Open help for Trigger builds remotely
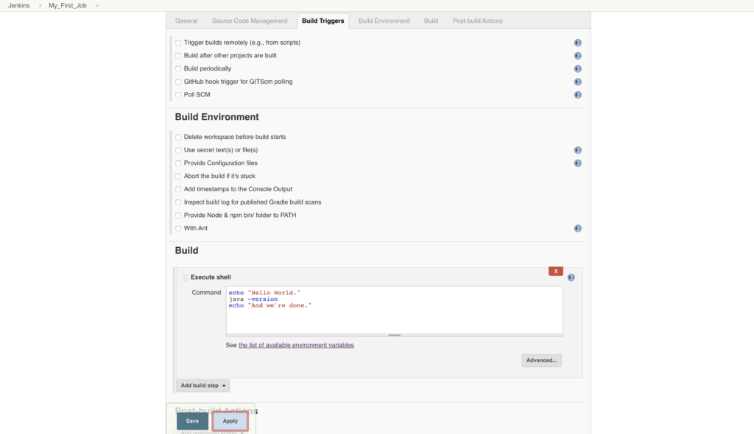Image resolution: width=754 pixels, height=434 pixels. point(577,43)
